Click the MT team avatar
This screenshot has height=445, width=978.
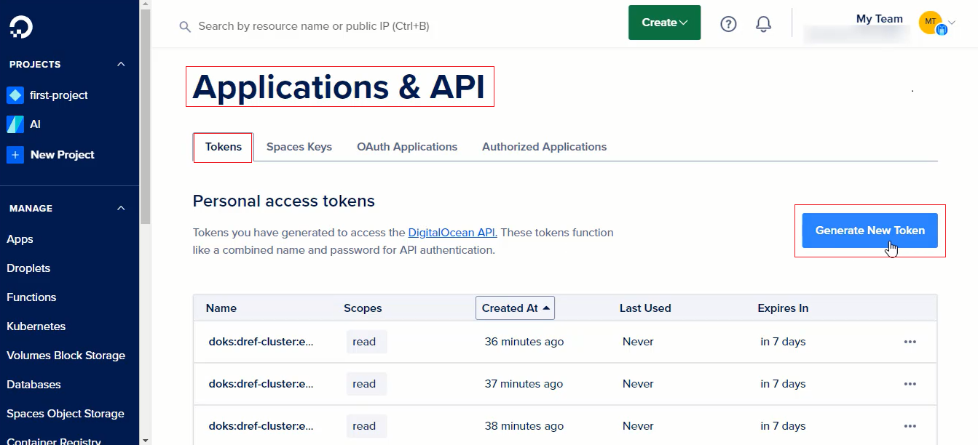pyautogui.click(x=931, y=23)
